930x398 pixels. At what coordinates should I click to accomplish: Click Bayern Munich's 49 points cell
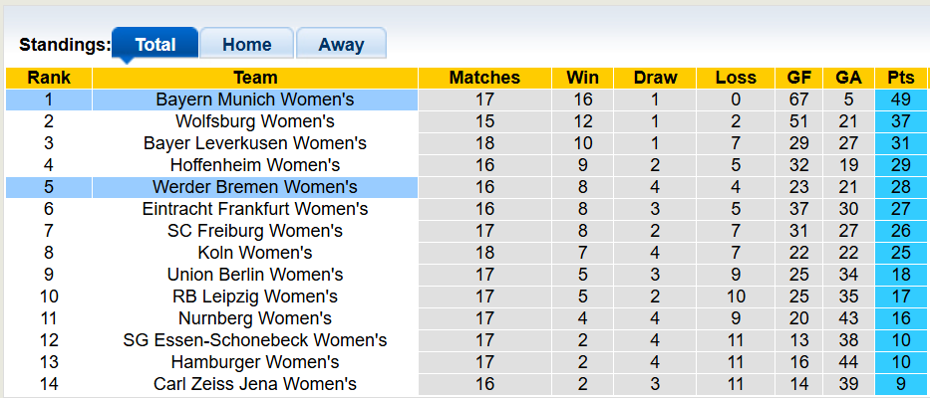click(900, 99)
